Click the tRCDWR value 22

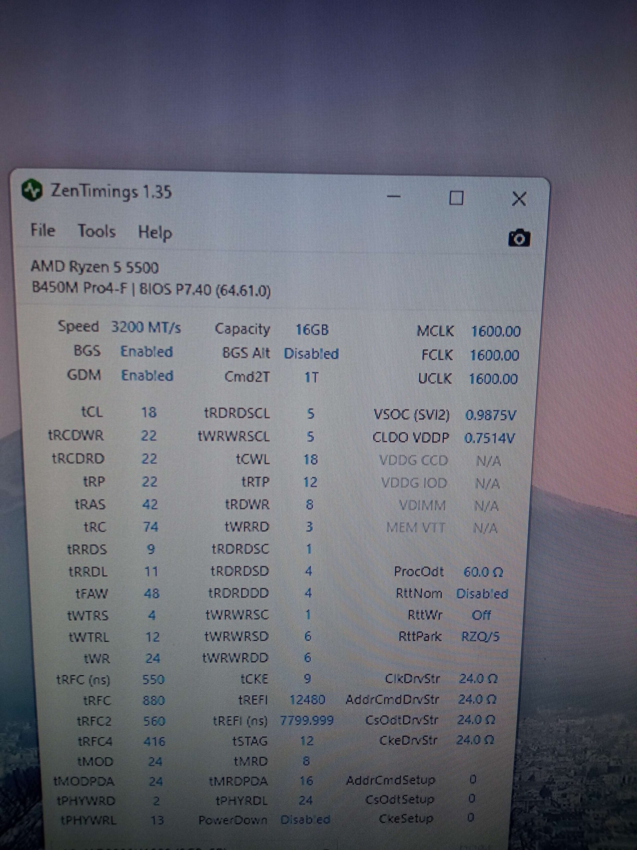[x=149, y=435]
